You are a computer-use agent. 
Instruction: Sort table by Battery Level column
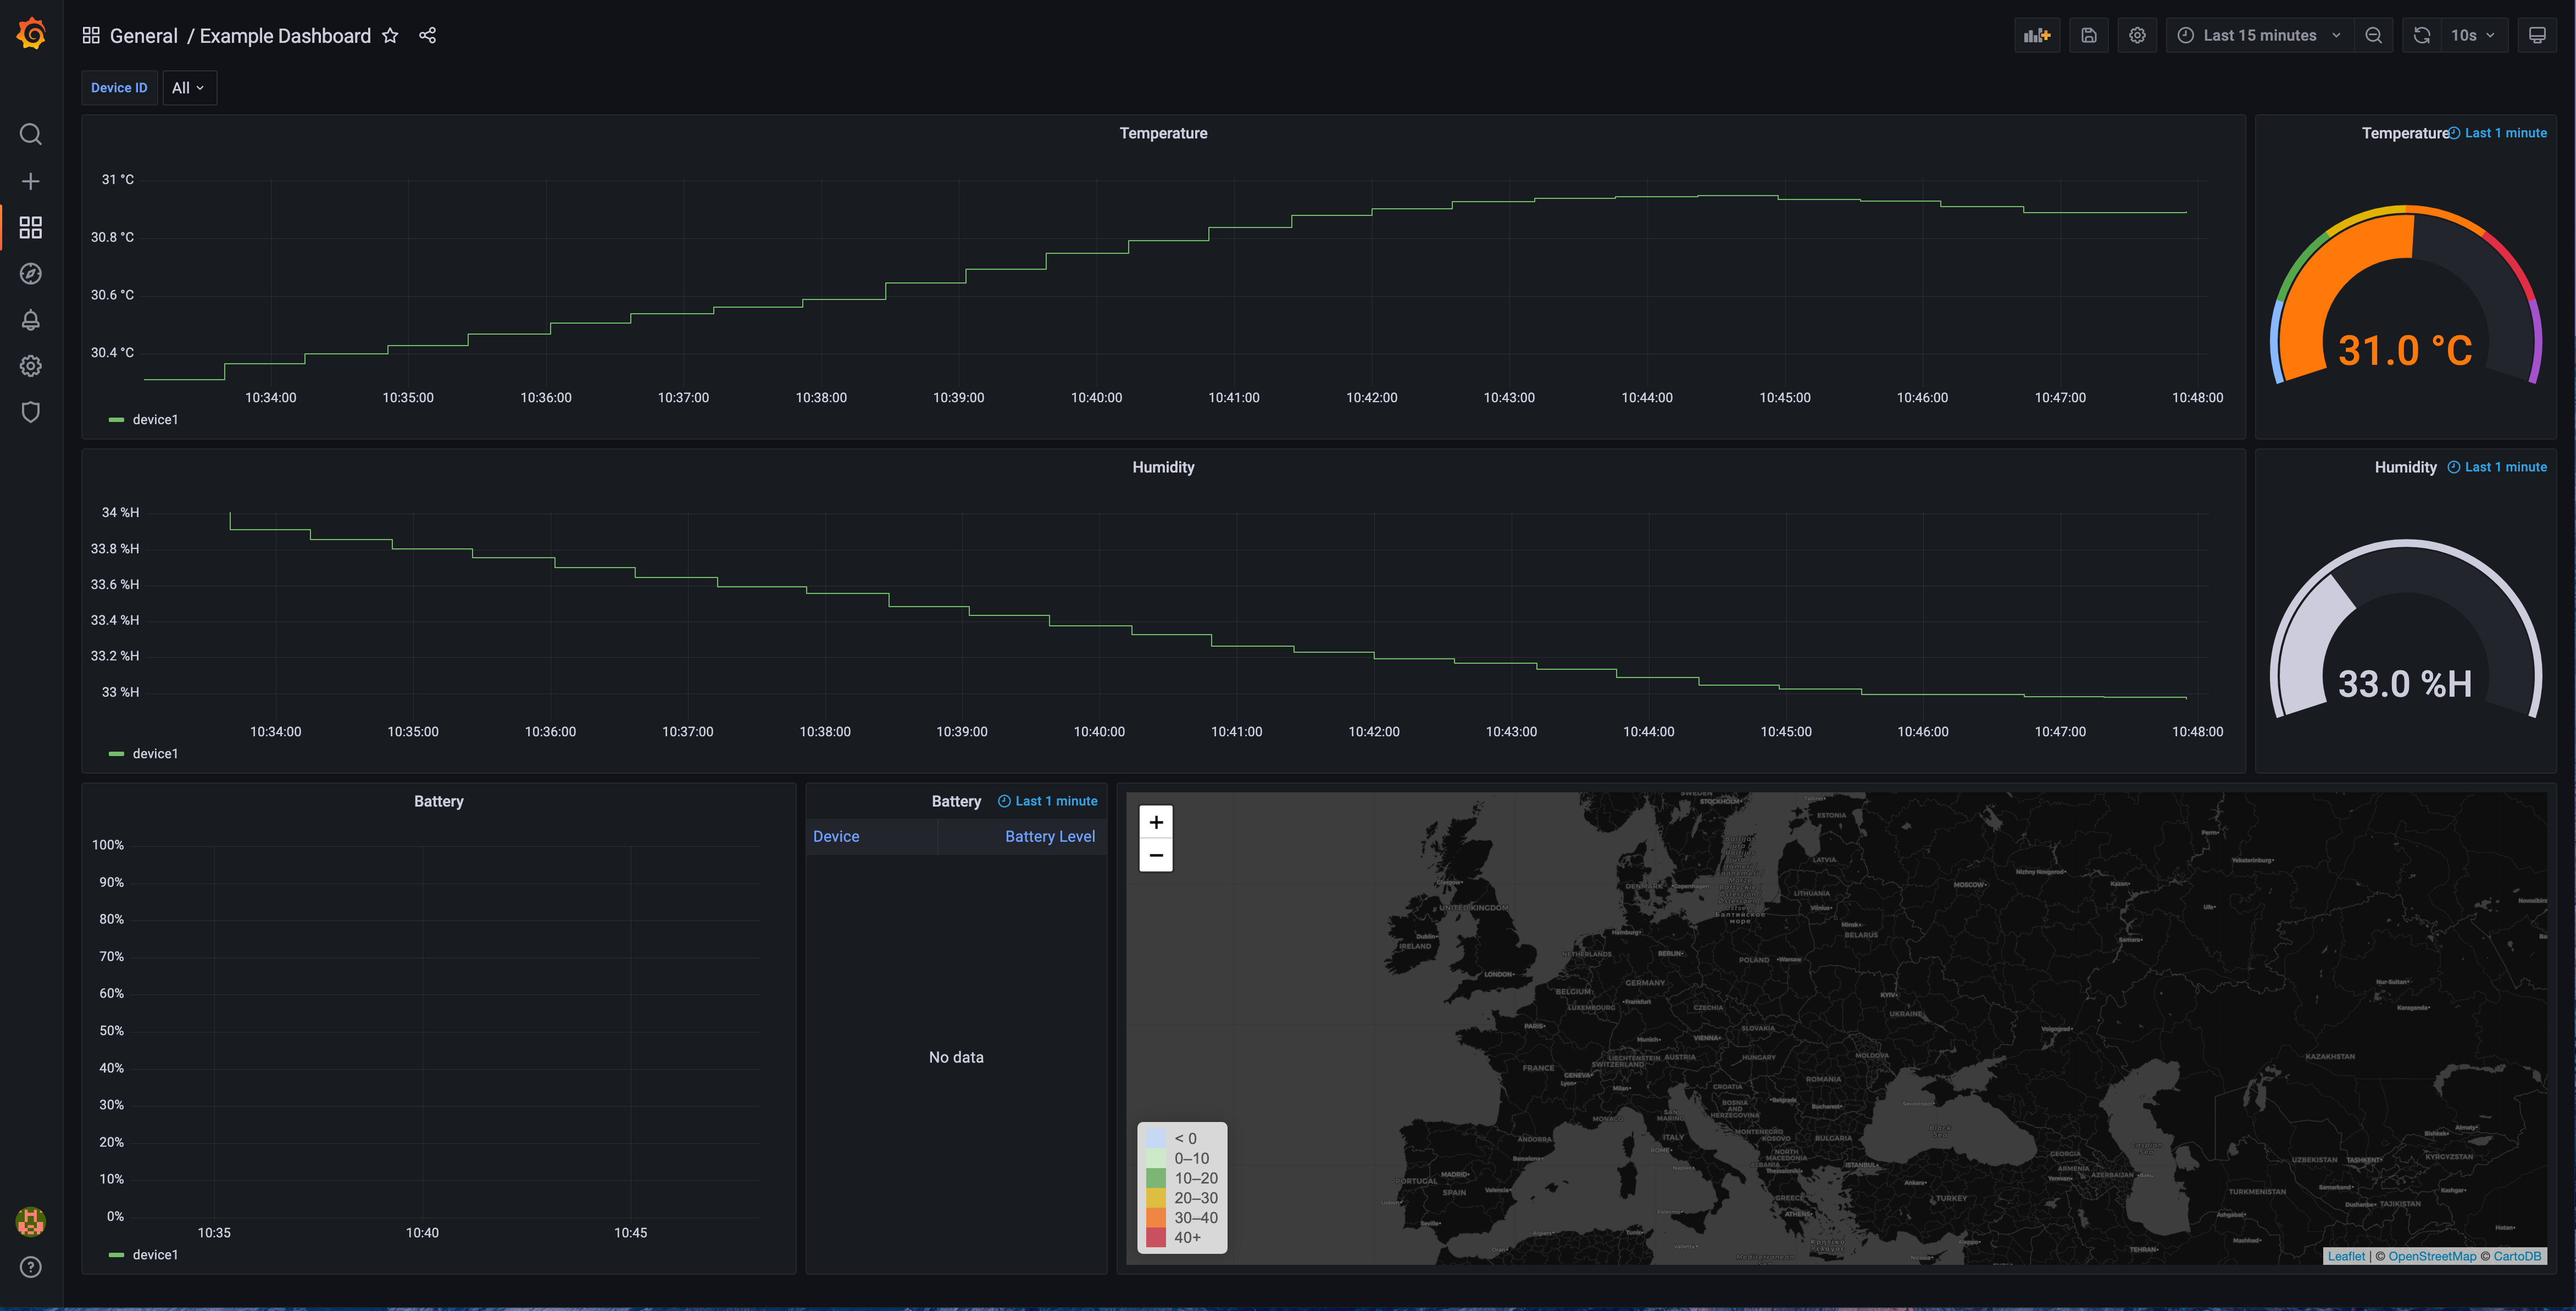pos(1050,837)
